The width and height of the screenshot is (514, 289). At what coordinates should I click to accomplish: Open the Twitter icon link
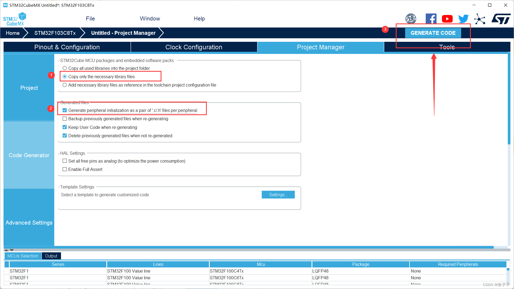coord(463,19)
